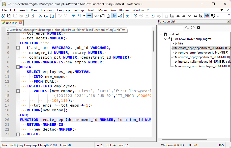Collapse the code fold at BEGIN line 9

(x=18, y=67)
